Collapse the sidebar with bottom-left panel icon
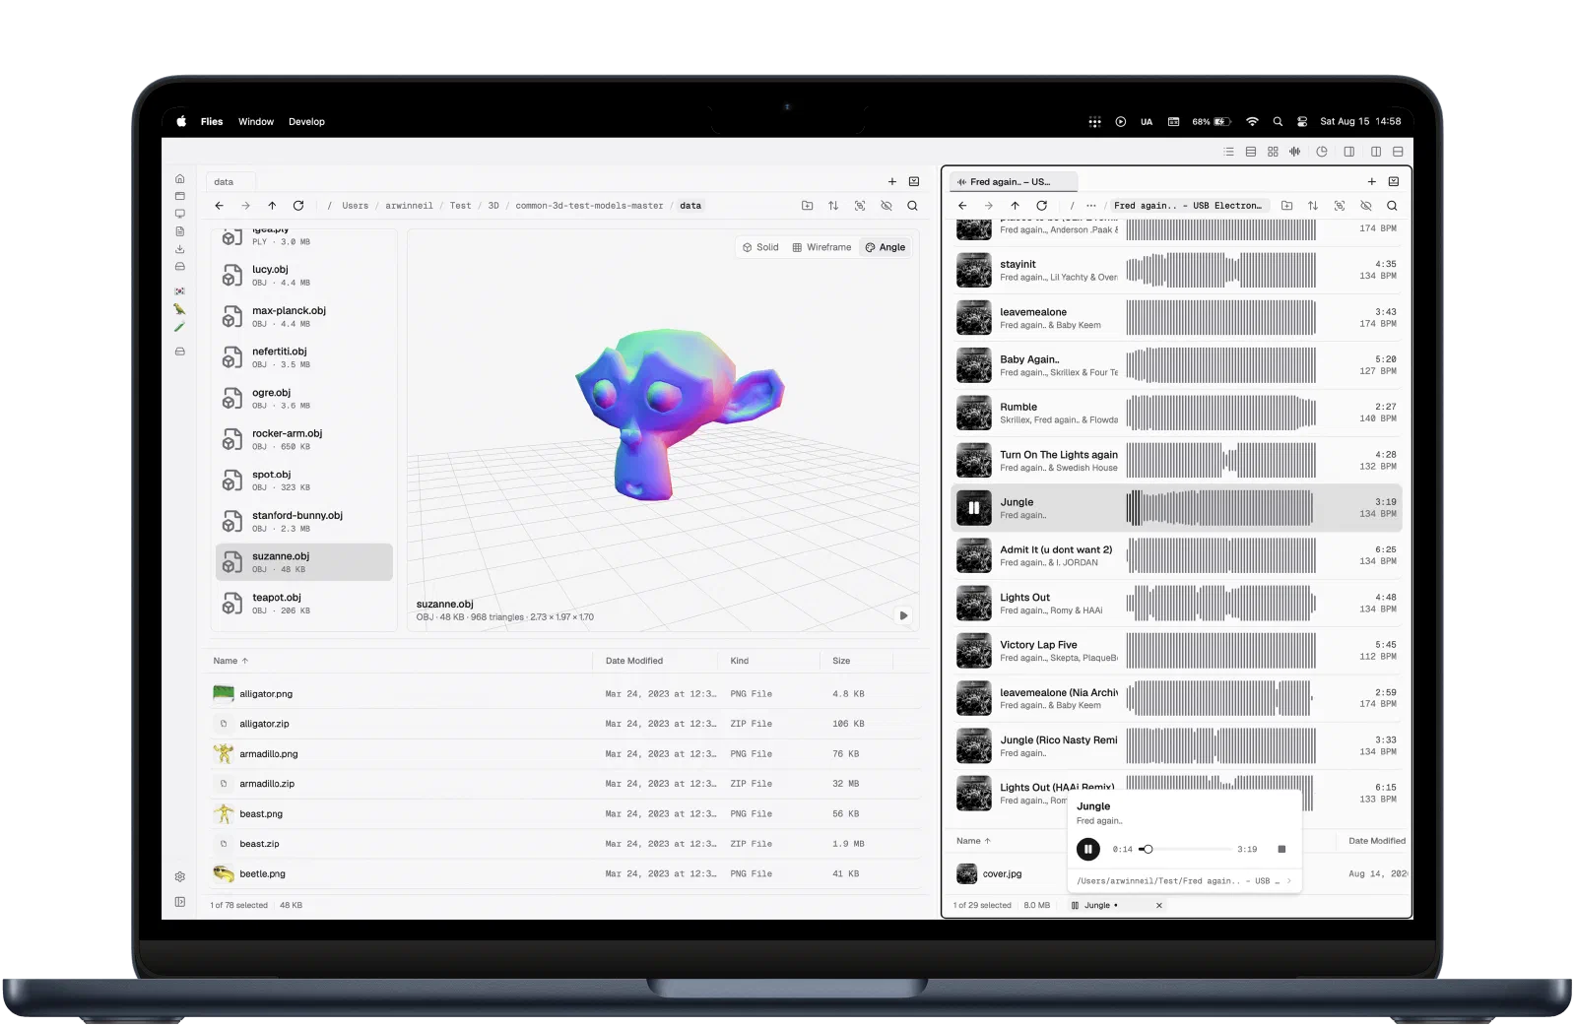The image size is (1576, 1027). (x=179, y=902)
